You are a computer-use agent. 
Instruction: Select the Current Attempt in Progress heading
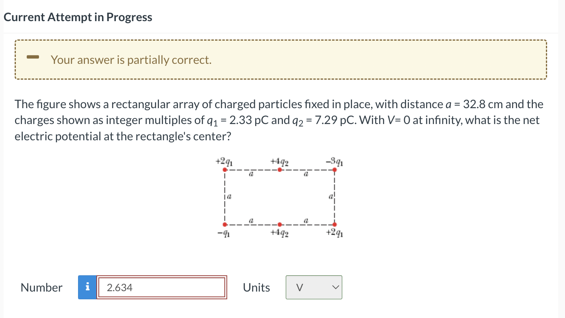(x=78, y=17)
